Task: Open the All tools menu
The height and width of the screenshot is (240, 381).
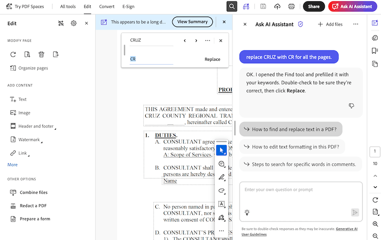Action: click(68, 7)
